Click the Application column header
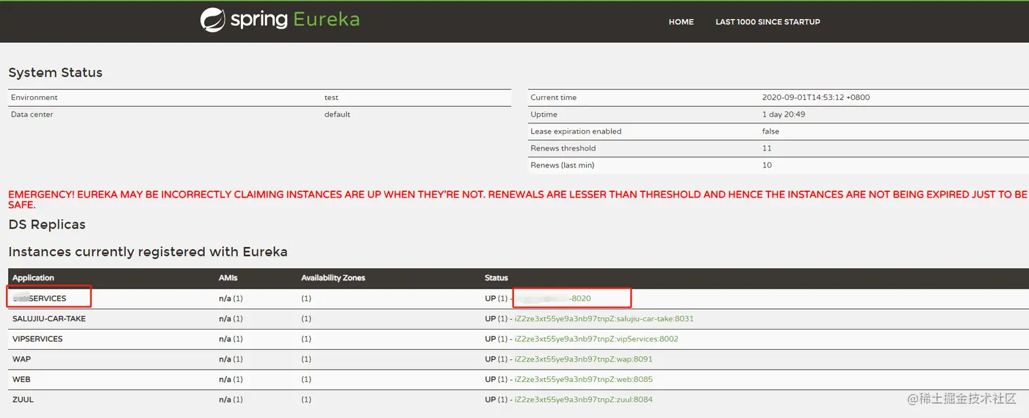This screenshot has width=1029, height=418. (x=33, y=278)
